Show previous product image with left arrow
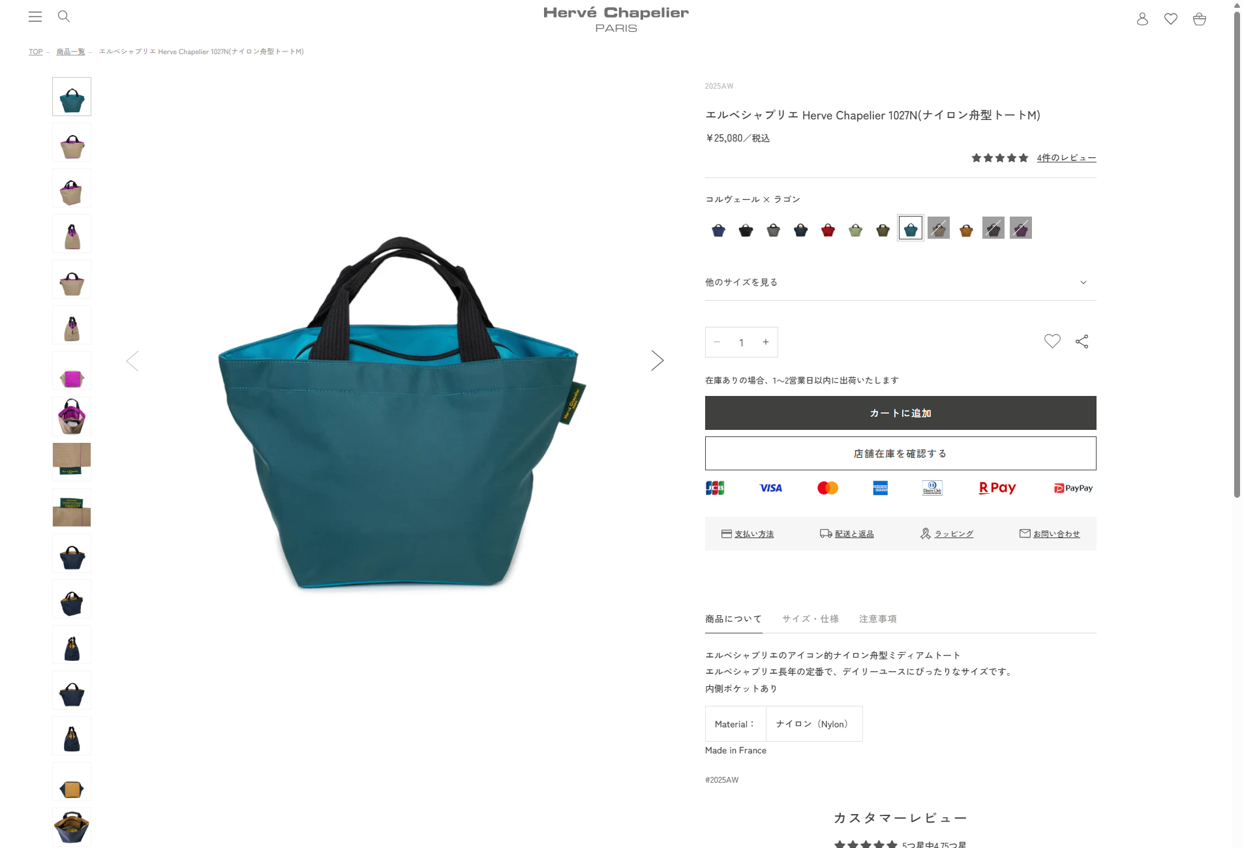The width and height of the screenshot is (1242, 848). (132, 360)
